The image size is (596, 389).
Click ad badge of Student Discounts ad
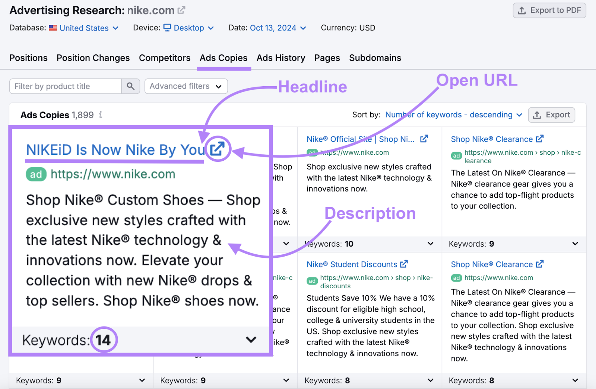click(312, 281)
